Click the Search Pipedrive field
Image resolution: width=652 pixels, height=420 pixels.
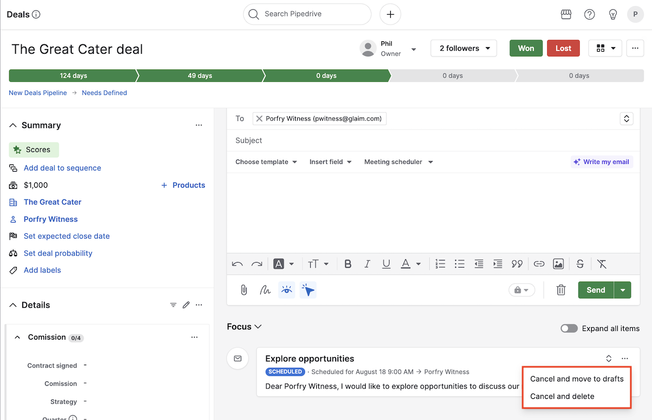pos(307,14)
